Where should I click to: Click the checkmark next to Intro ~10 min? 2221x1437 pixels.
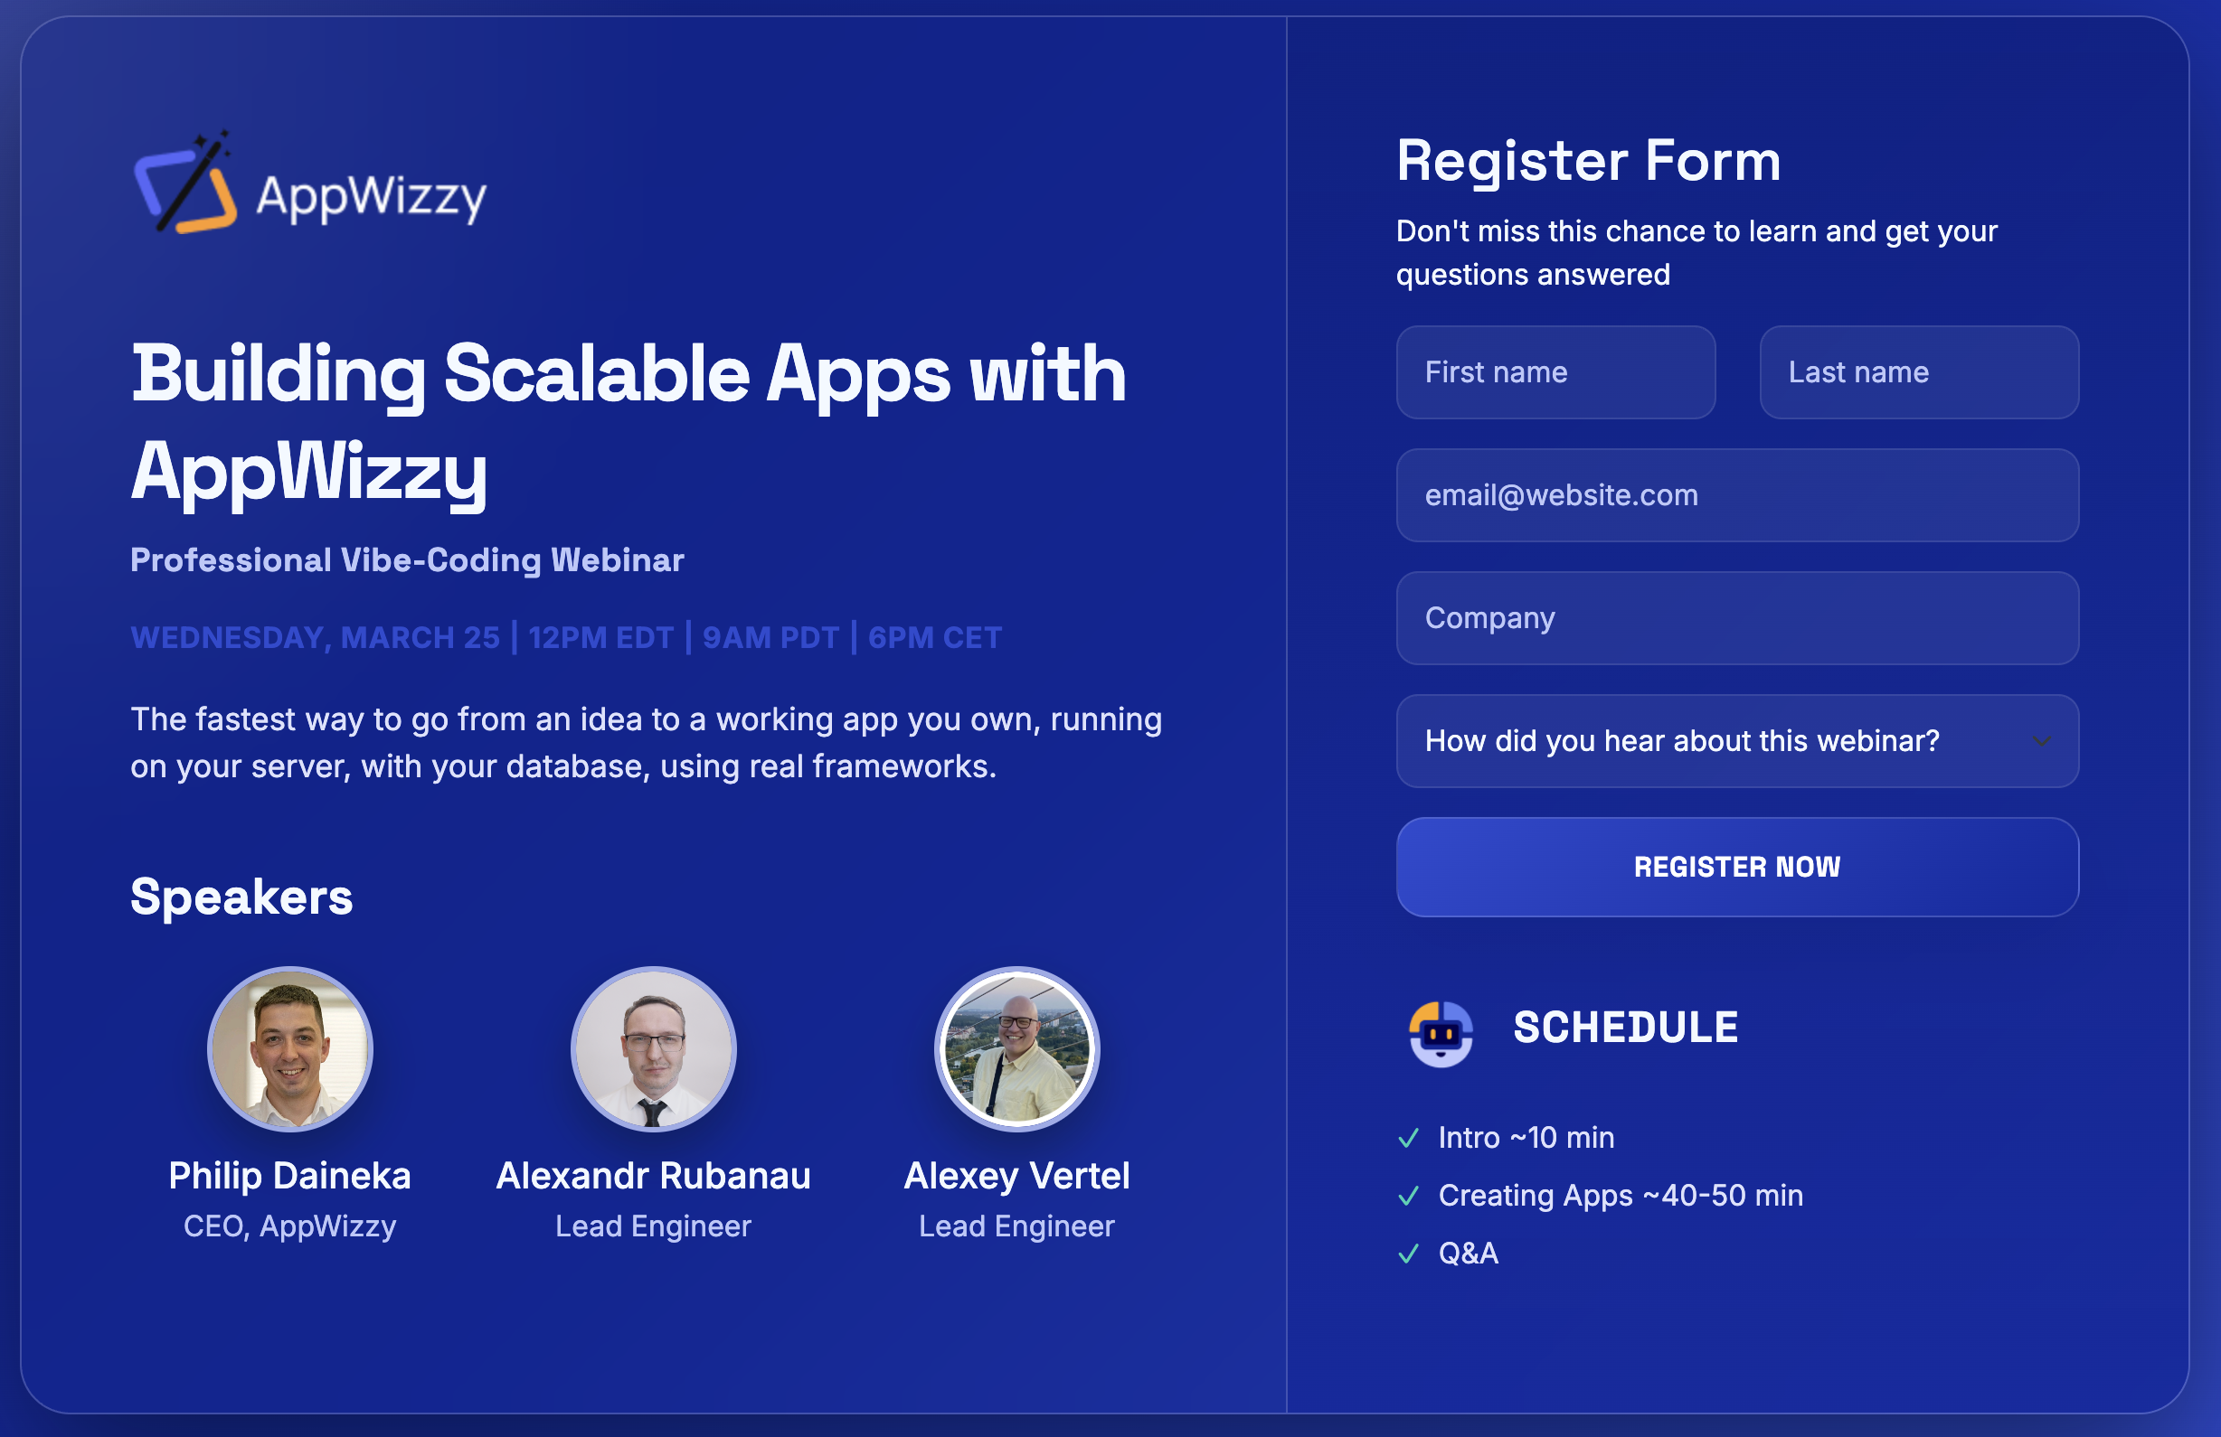click(1408, 1138)
